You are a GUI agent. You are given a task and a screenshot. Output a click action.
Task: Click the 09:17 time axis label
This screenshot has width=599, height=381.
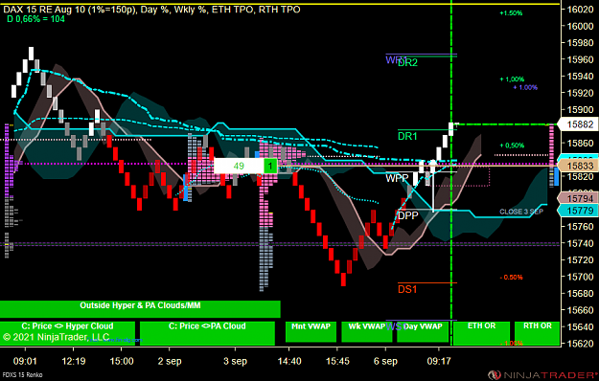tap(439, 361)
